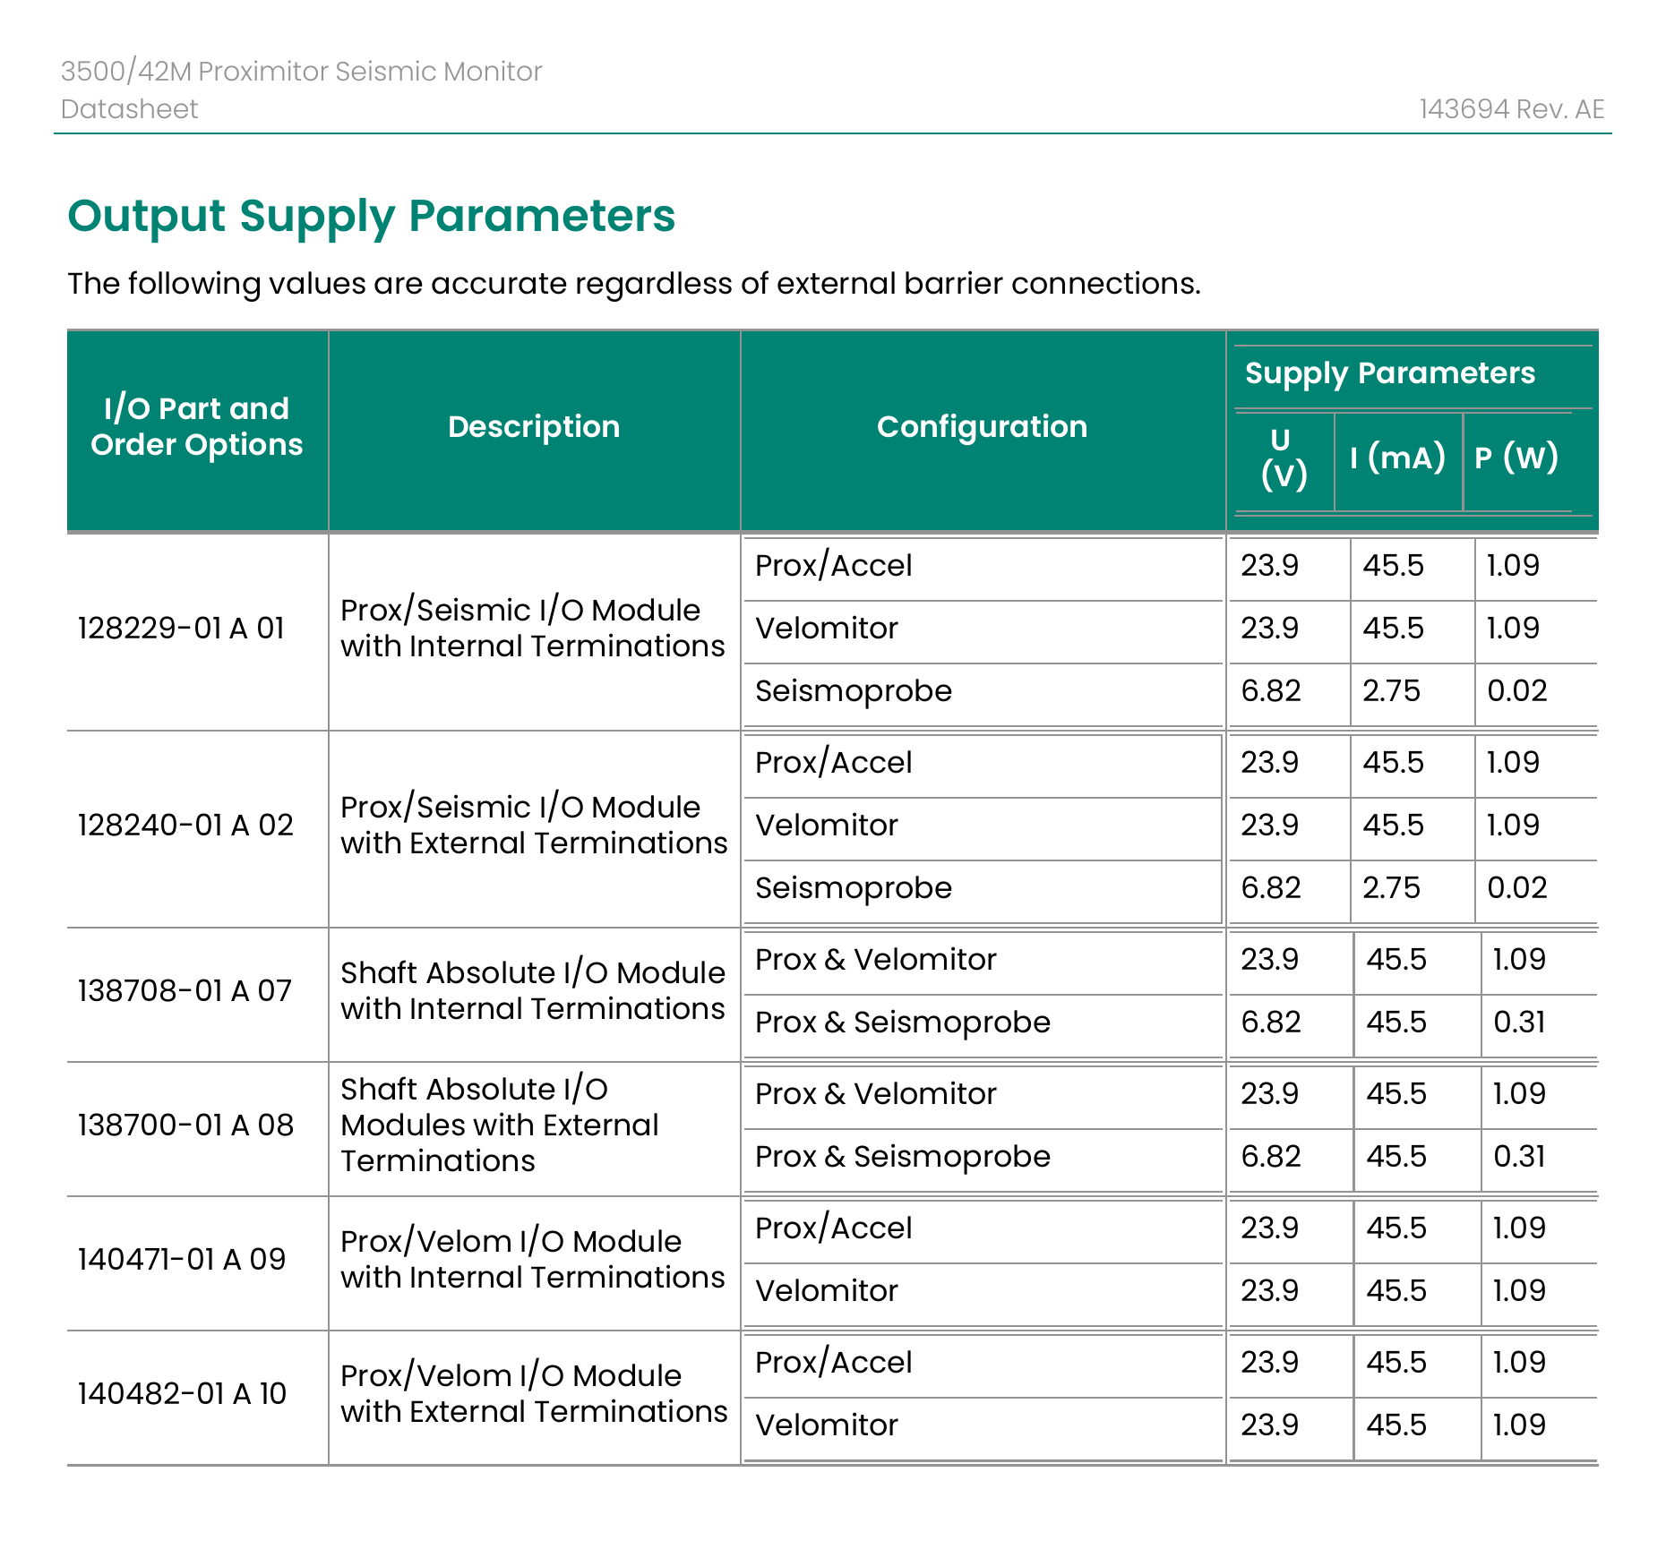Click the 2.75 current value for 128229-01 A 01 Seismoprobe
The image size is (1666, 1549).
click(x=1392, y=691)
